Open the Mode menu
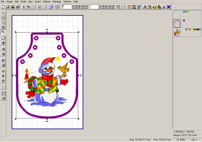This screenshot has width=202, height=142. pos(23,2)
